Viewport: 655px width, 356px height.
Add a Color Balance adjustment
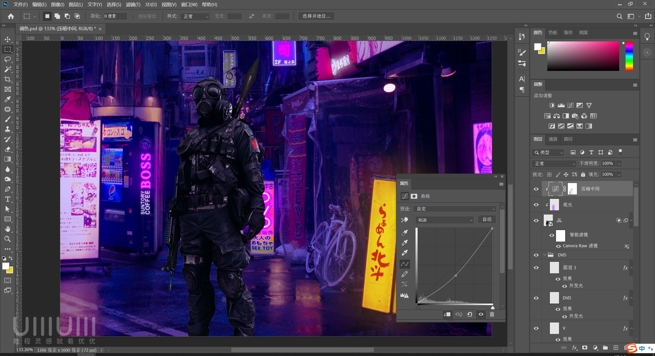tap(556, 116)
